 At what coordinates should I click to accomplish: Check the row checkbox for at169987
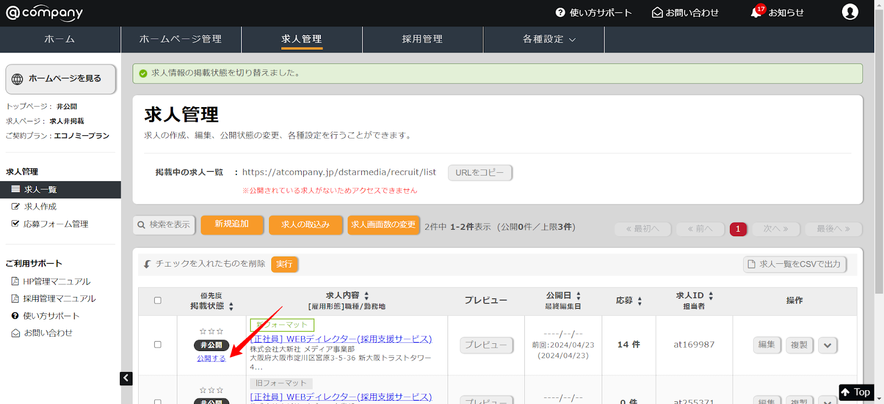coord(157,344)
